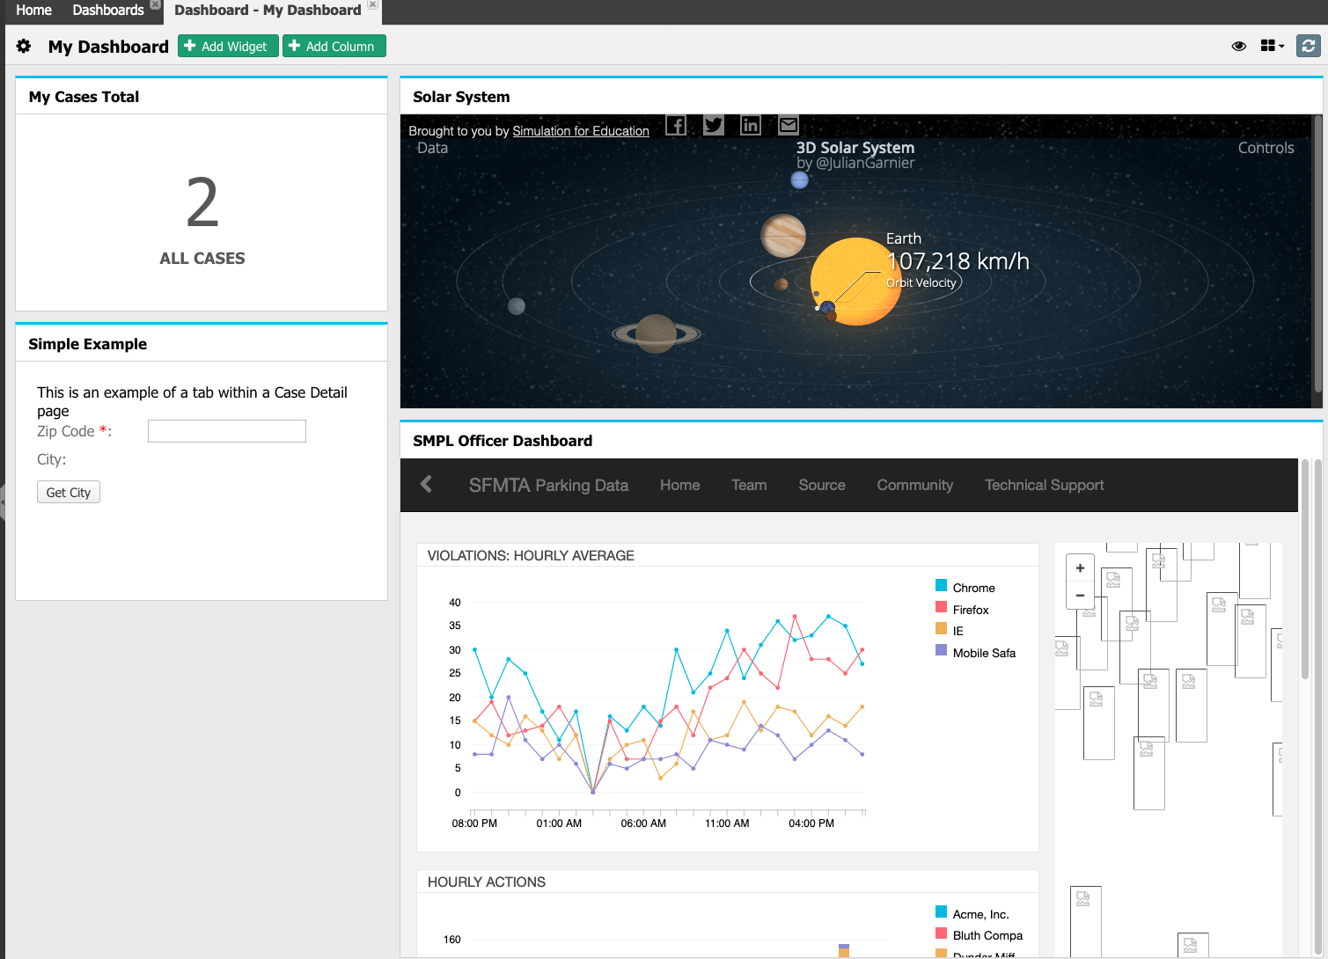Open the Team menu item

[x=749, y=485]
